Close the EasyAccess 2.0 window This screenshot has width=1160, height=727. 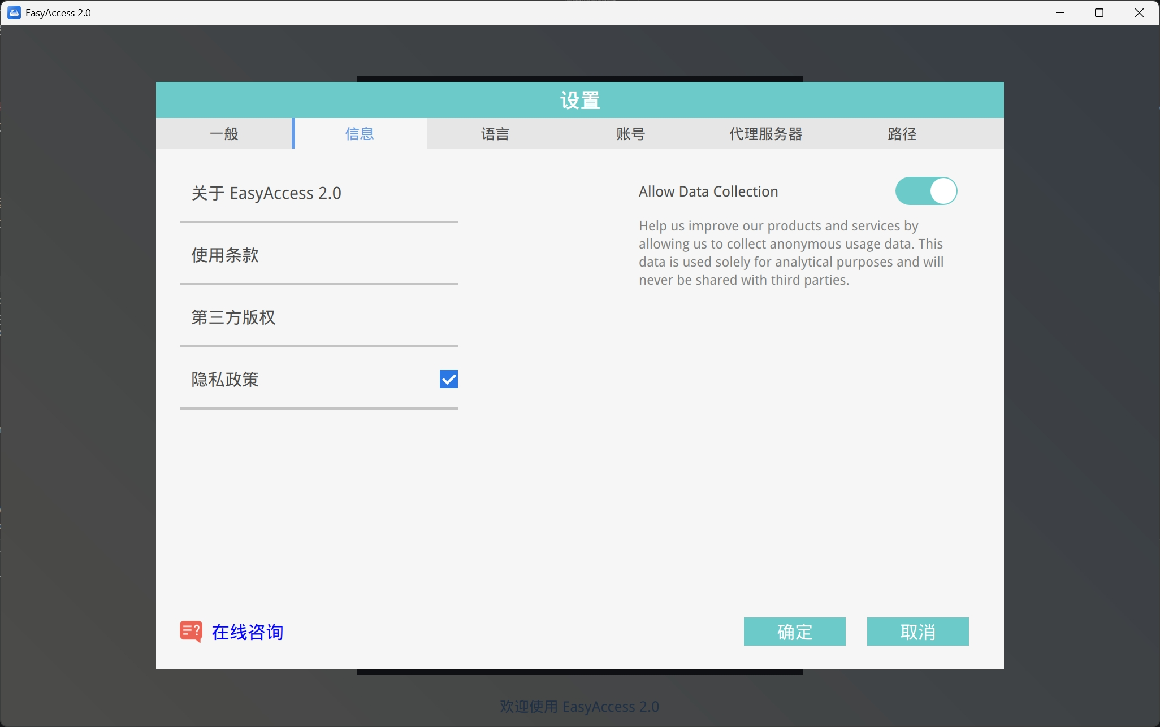1139,12
